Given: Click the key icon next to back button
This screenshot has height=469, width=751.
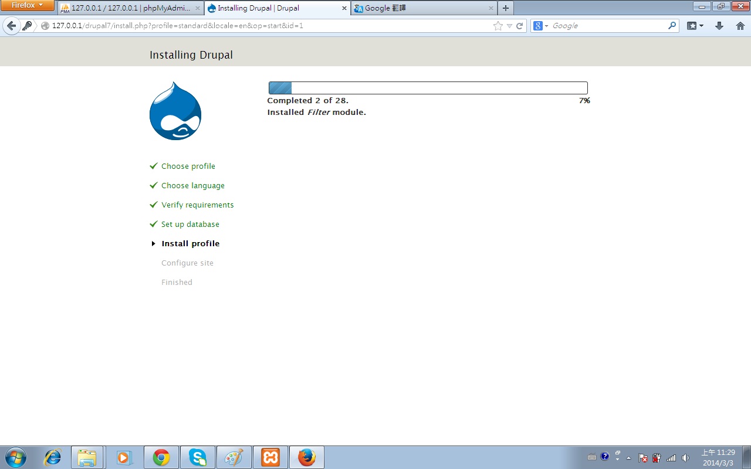Looking at the screenshot, I should pos(27,26).
